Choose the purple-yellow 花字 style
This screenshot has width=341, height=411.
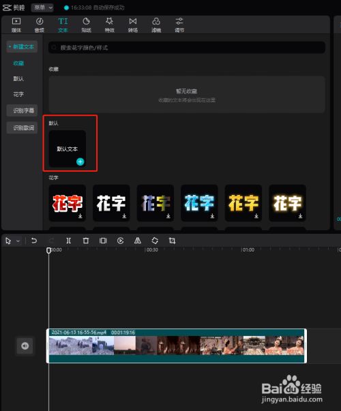155,203
